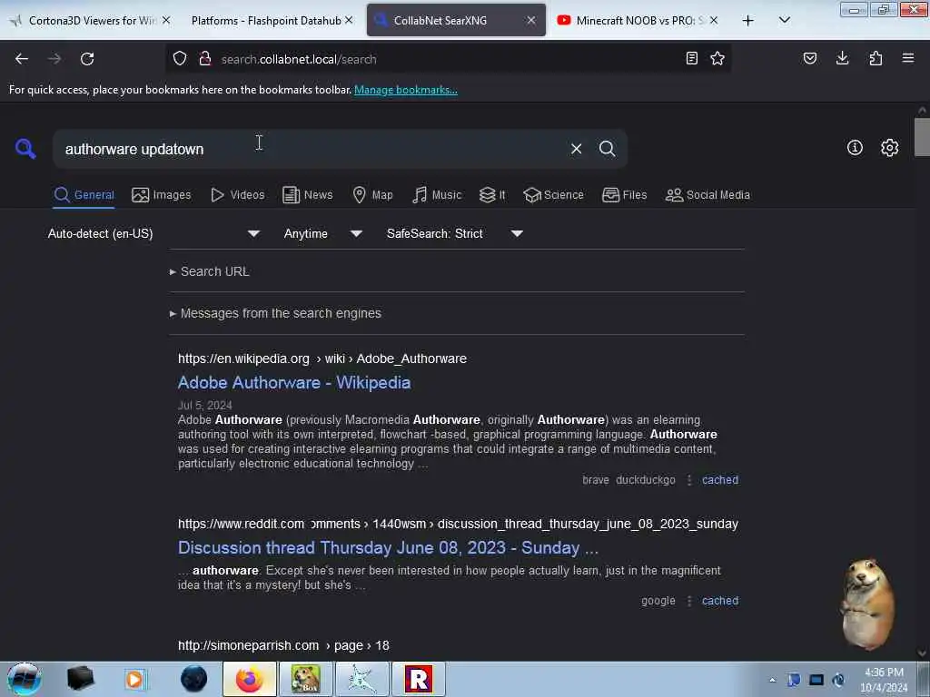Click the page vertical scrollbar thumb

click(922, 138)
